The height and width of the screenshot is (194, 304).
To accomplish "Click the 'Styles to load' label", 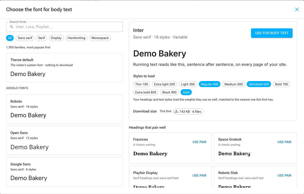I will [x=144, y=76].
